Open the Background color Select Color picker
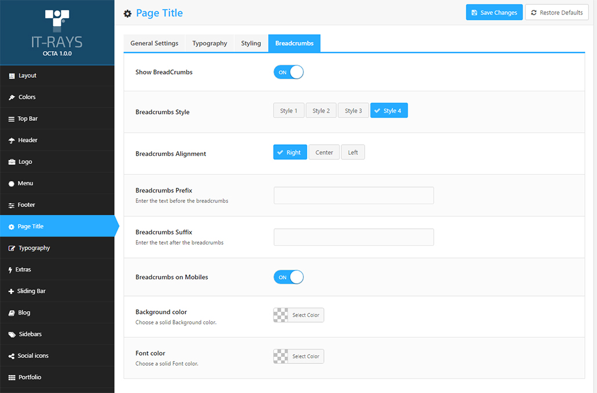The image size is (597, 393). pyautogui.click(x=298, y=315)
